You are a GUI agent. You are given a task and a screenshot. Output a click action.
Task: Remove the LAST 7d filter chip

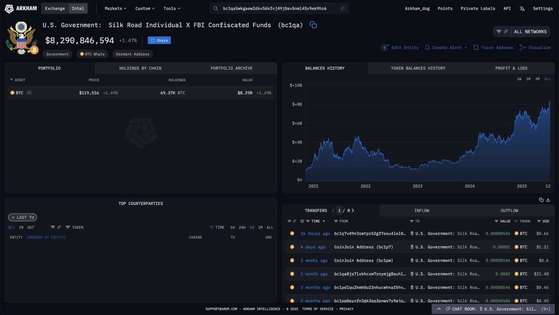coord(22,217)
